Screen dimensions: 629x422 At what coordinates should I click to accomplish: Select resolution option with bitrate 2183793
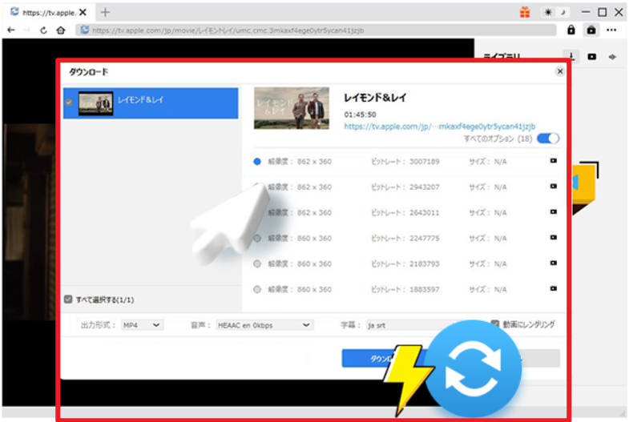[257, 263]
